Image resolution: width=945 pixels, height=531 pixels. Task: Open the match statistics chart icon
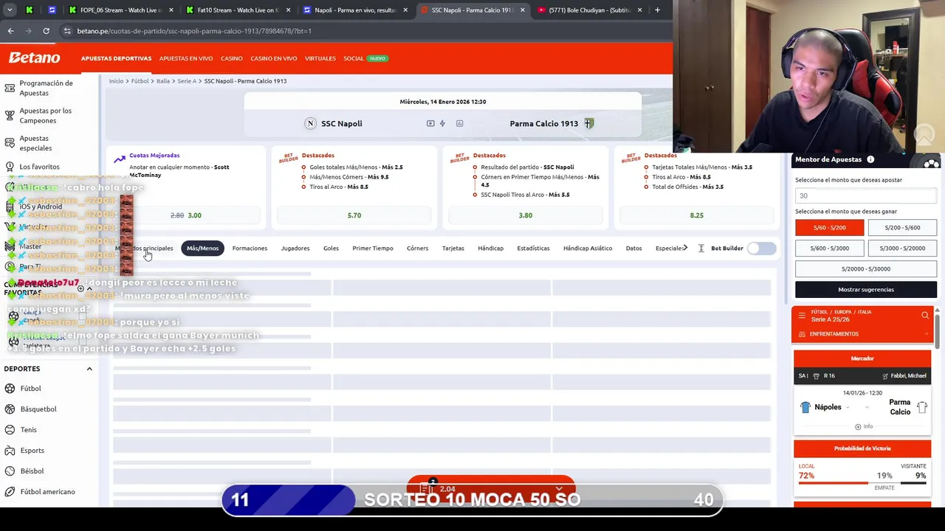point(459,123)
